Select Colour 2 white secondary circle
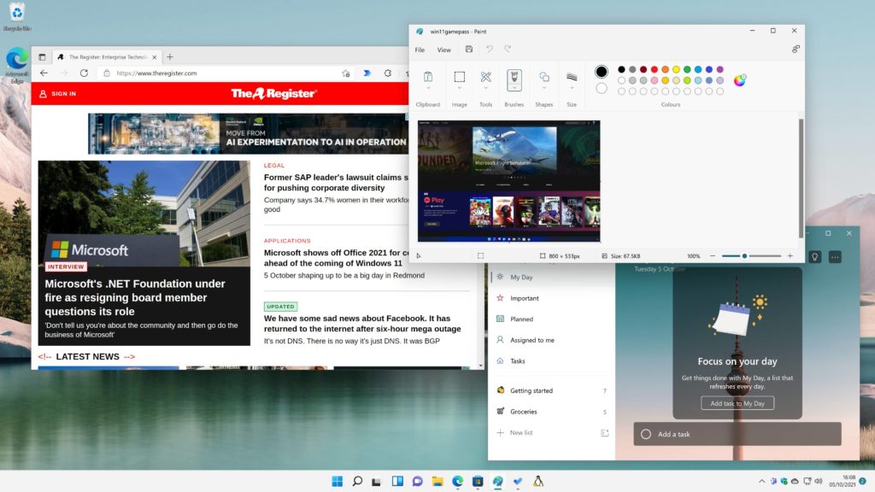This screenshot has width=875, height=492. 601,88
